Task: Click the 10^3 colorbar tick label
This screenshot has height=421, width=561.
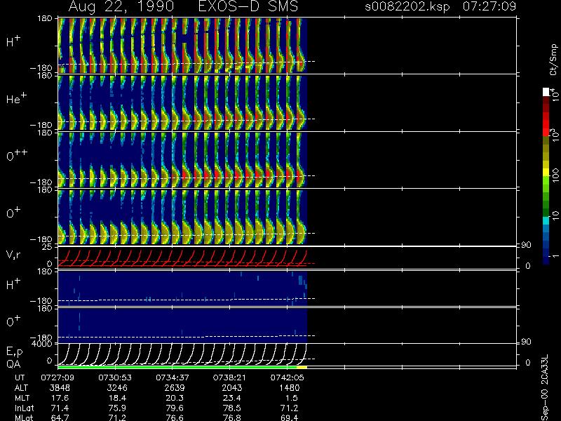Action: pyautogui.click(x=554, y=136)
